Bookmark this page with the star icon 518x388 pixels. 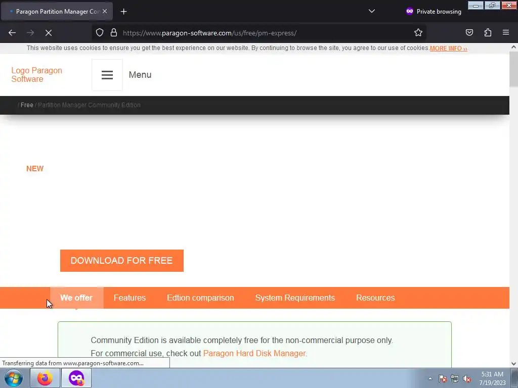pos(418,33)
